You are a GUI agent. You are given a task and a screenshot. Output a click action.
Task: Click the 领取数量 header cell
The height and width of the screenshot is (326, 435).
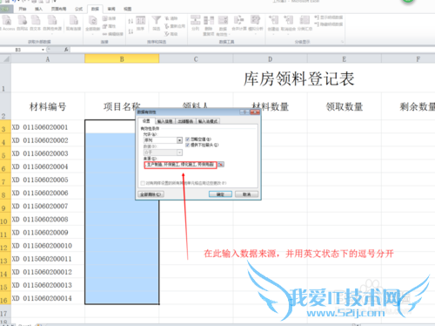[345, 106]
